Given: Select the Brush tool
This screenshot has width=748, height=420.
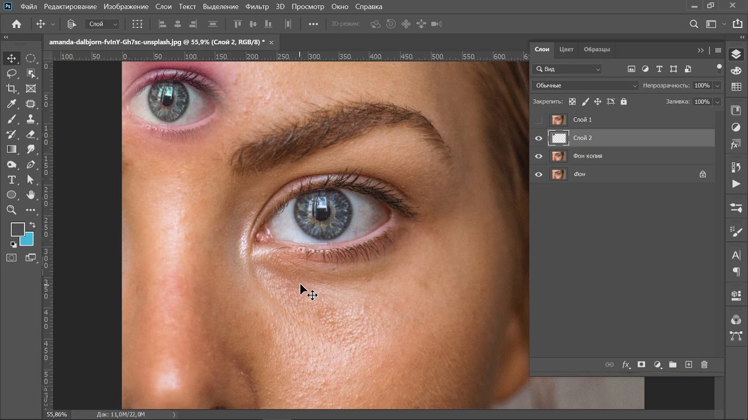Looking at the screenshot, I should click(12, 119).
